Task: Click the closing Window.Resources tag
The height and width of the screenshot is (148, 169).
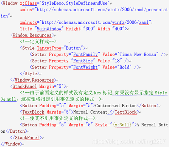Action: tap(33, 80)
